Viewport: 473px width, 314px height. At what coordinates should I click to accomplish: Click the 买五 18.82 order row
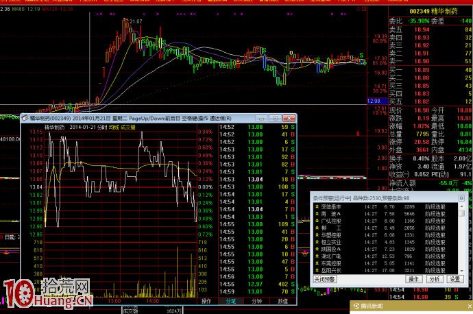430,101
